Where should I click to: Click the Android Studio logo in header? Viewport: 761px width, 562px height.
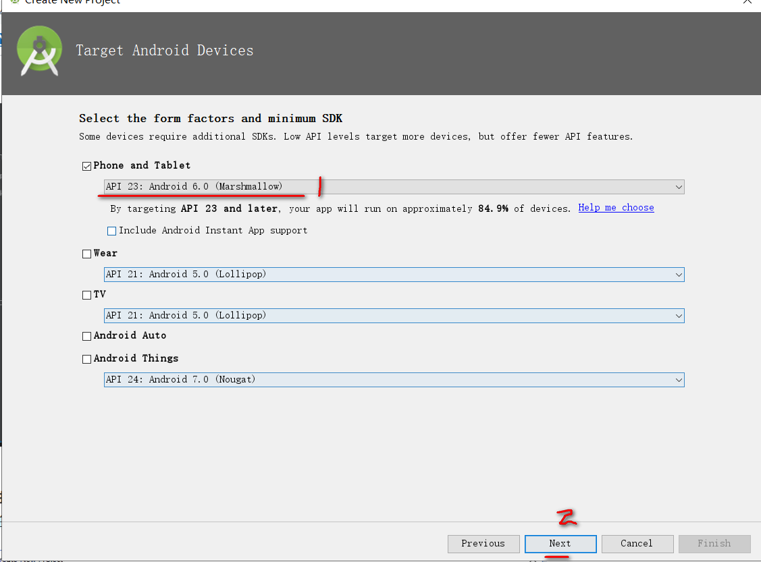39,51
